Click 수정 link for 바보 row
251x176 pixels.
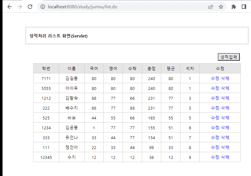click(x=215, y=118)
